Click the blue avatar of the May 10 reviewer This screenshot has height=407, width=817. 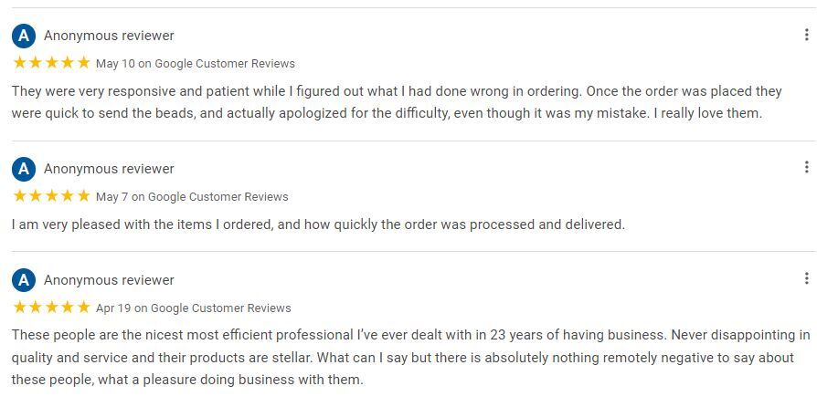tap(24, 36)
